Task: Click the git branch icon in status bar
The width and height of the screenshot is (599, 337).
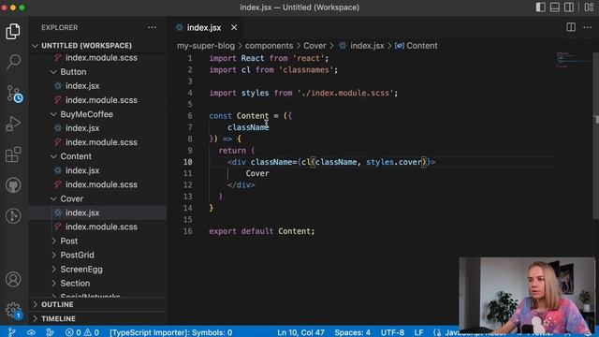Action: pyautogui.click(x=11, y=332)
